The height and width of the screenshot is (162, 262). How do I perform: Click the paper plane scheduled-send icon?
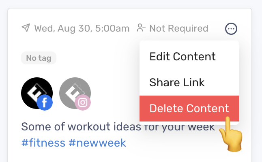(x=26, y=28)
